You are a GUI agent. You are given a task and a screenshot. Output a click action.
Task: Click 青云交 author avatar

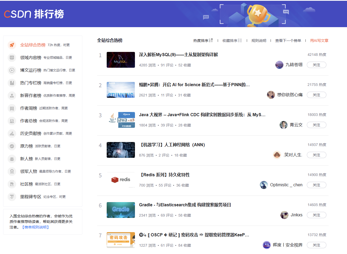point(284,125)
